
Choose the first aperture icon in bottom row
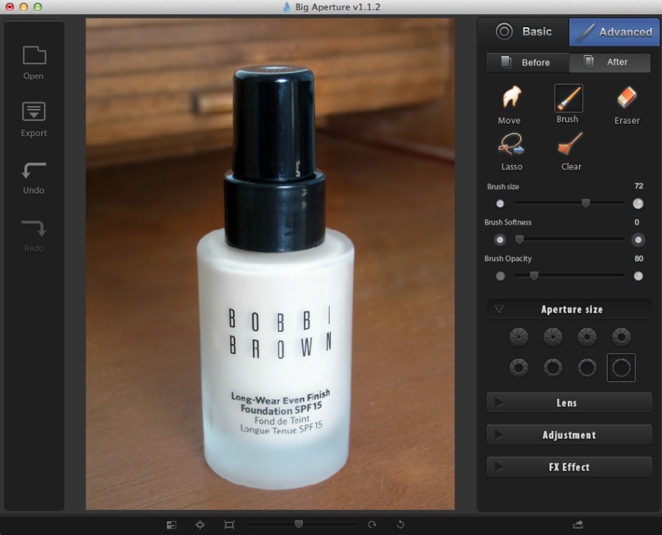519,368
